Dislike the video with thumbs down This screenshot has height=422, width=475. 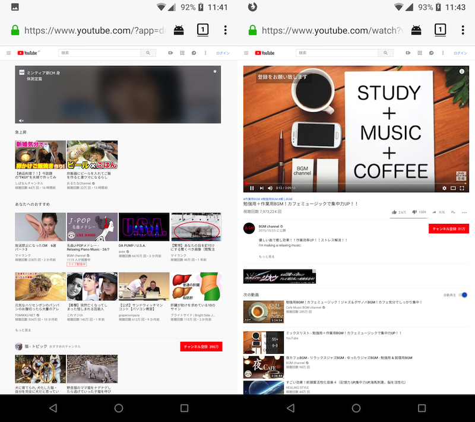pos(414,212)
